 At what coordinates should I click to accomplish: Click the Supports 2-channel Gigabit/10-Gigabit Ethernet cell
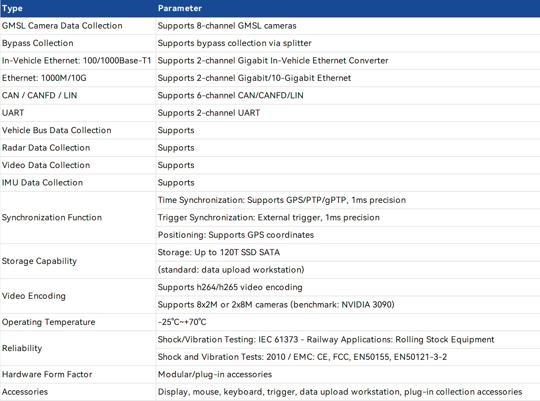coord(254,78)
